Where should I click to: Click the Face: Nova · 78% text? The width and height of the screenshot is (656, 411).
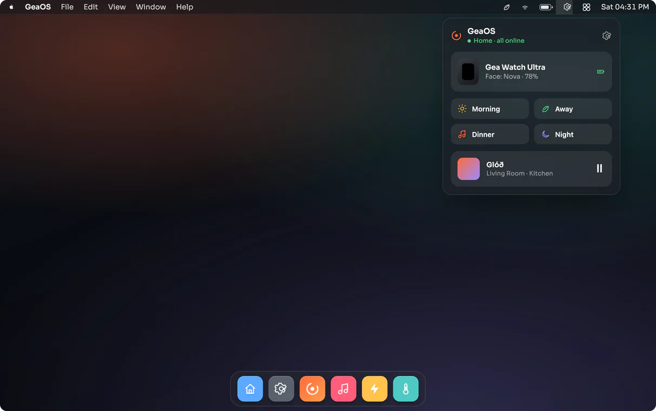(511, 77)
